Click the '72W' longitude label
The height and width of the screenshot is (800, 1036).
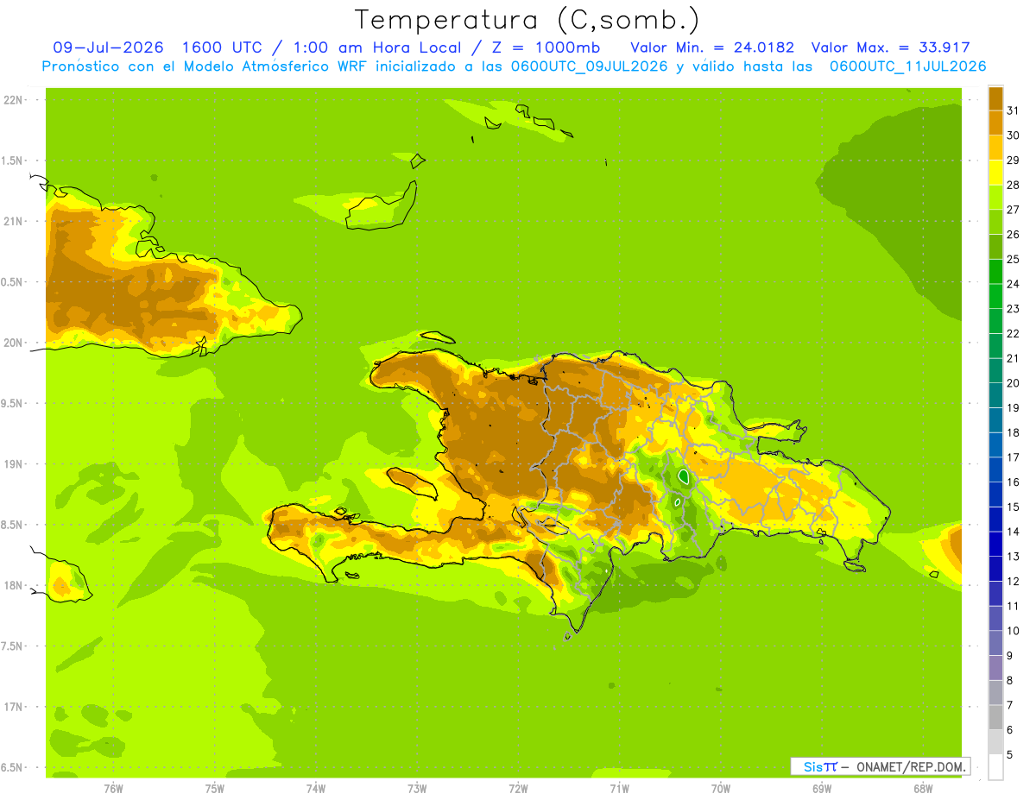point(518,788)
